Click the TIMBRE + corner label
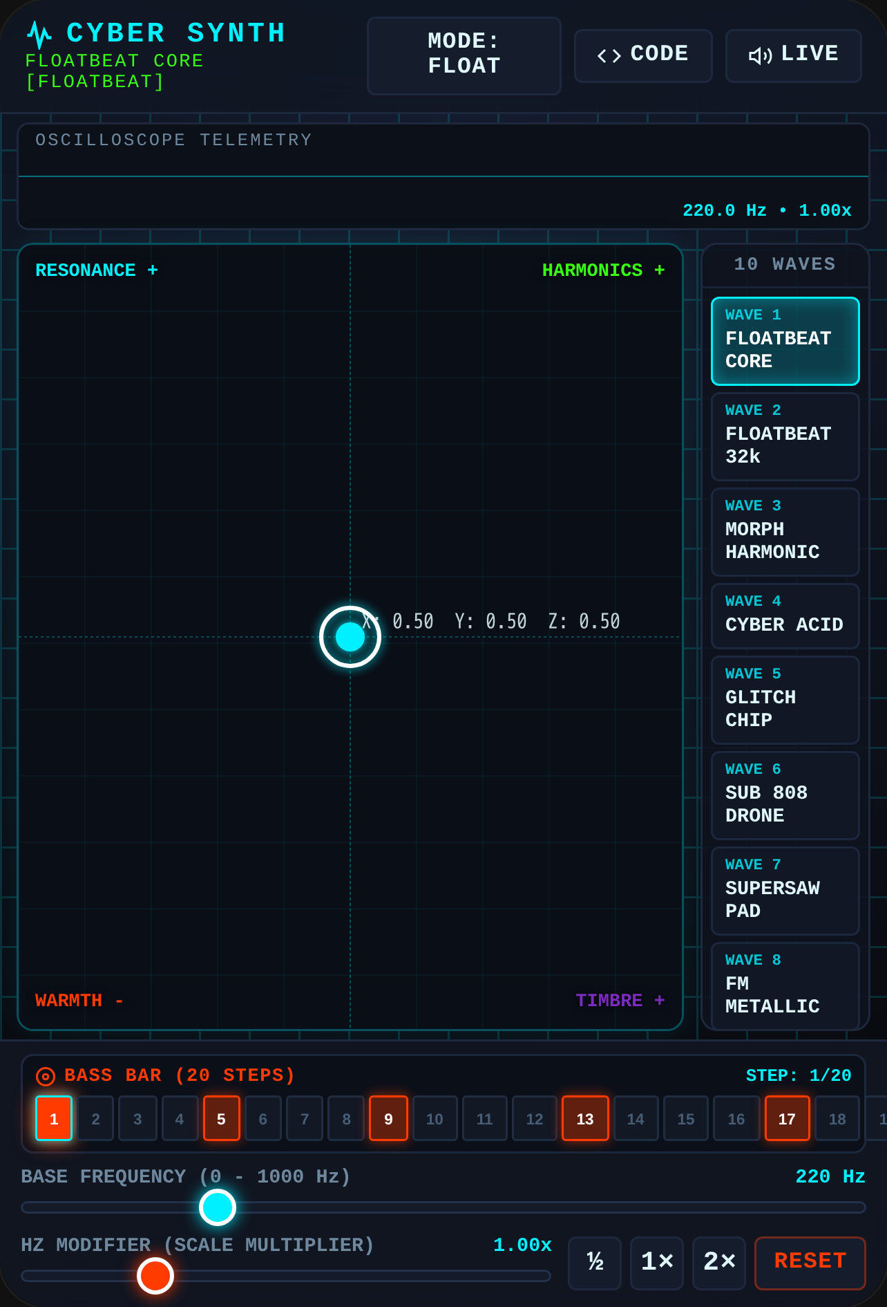887x1307 pixels. 620,1001
